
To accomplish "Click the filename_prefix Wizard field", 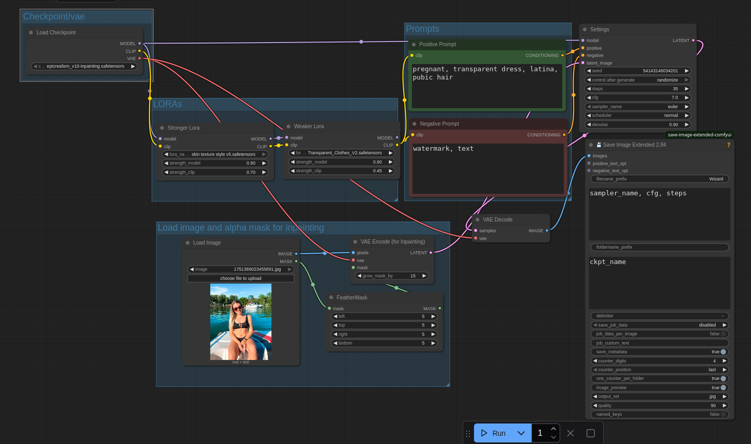I will 660,179.
